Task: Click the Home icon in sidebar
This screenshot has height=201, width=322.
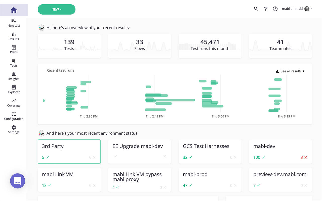Action: (x=14, y=10)
